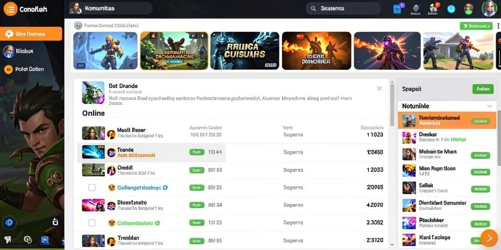Click the 11023 value in Meoll Raoer row
This screenshot has height=250, width=501.
pyautogui.click(x=375, y=135)
